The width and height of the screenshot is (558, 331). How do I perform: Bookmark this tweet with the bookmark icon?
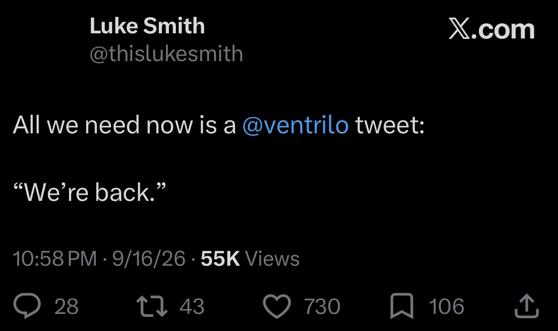point(402,307)
